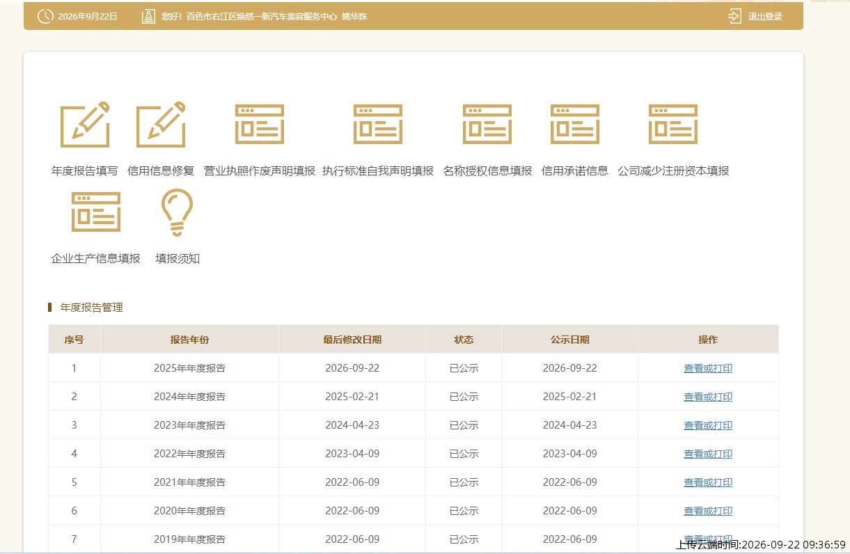Click the 退出登录 link

coord(765,17)
